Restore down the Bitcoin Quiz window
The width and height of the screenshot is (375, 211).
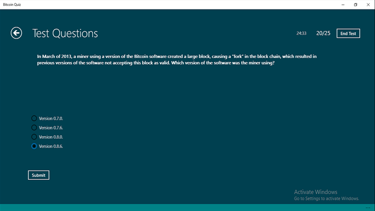[356, 5]
